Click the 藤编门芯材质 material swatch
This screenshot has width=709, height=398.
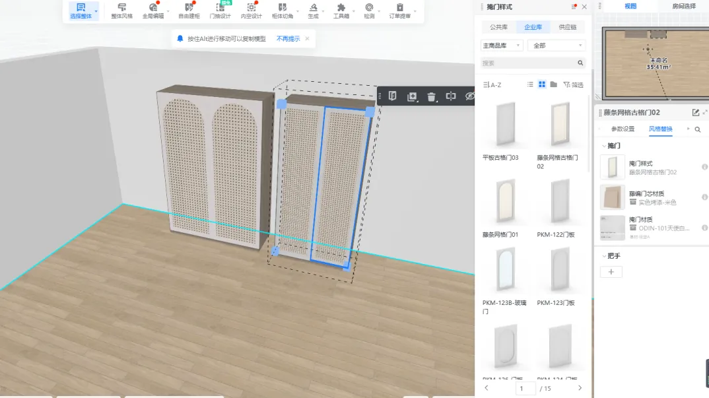pyautogui.click(x=612, y=197)
